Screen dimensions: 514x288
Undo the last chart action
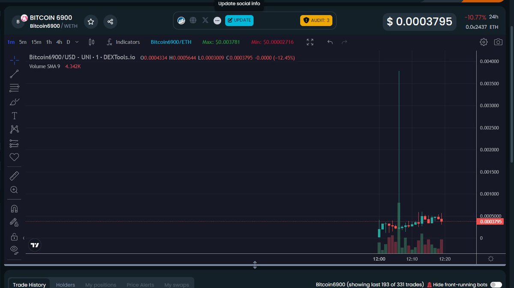330,42
